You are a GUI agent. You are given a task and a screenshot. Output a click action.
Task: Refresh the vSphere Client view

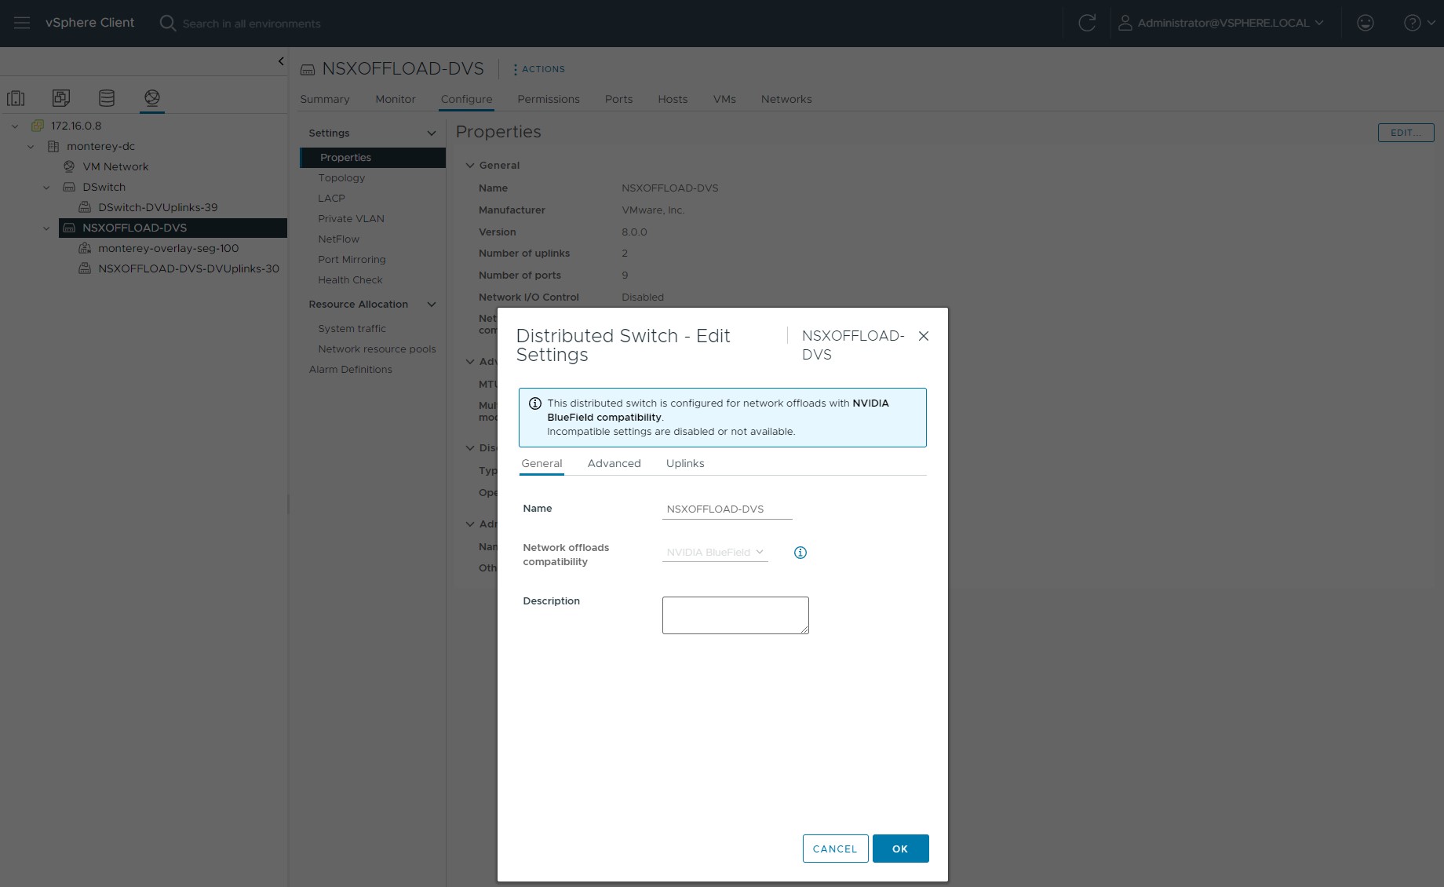(1087, 24)
